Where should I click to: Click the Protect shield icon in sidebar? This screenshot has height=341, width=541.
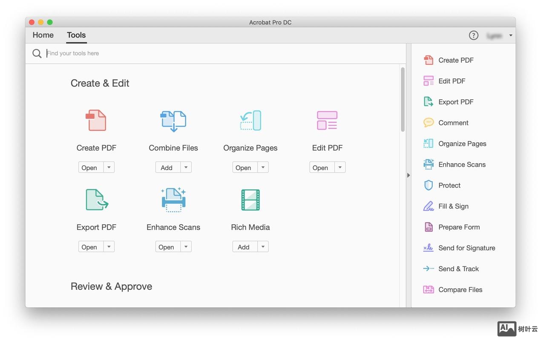tap(428, 185)
